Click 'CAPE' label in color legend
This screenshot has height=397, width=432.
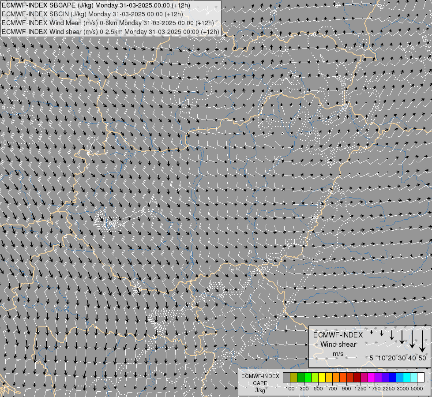(x=260, y=383)
